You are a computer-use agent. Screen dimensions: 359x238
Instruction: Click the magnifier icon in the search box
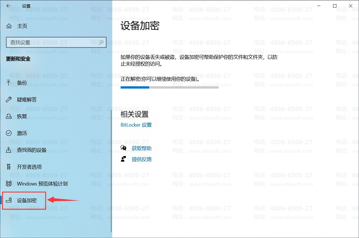click(x=101, y=42)
